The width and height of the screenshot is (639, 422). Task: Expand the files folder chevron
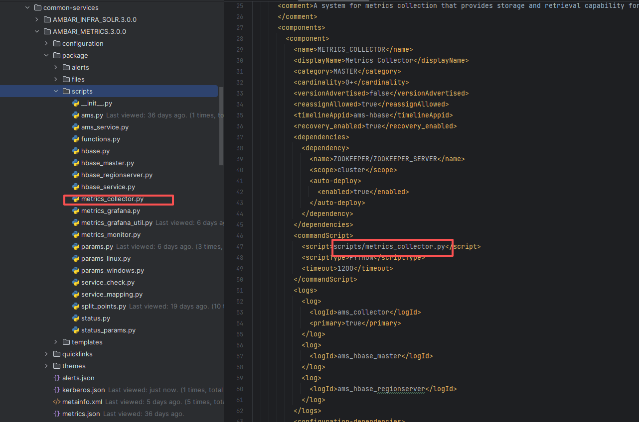pyautogui.click(x=55, y=80)
